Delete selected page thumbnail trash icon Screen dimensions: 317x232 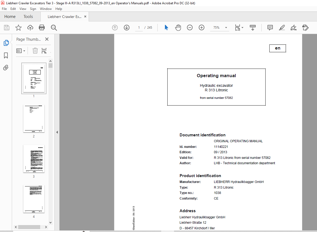click(35, 51)
